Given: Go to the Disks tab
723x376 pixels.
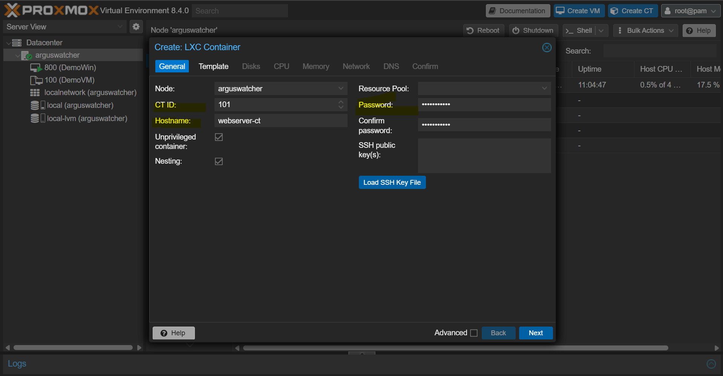Looking at the screenshot, I should (251, 66).
